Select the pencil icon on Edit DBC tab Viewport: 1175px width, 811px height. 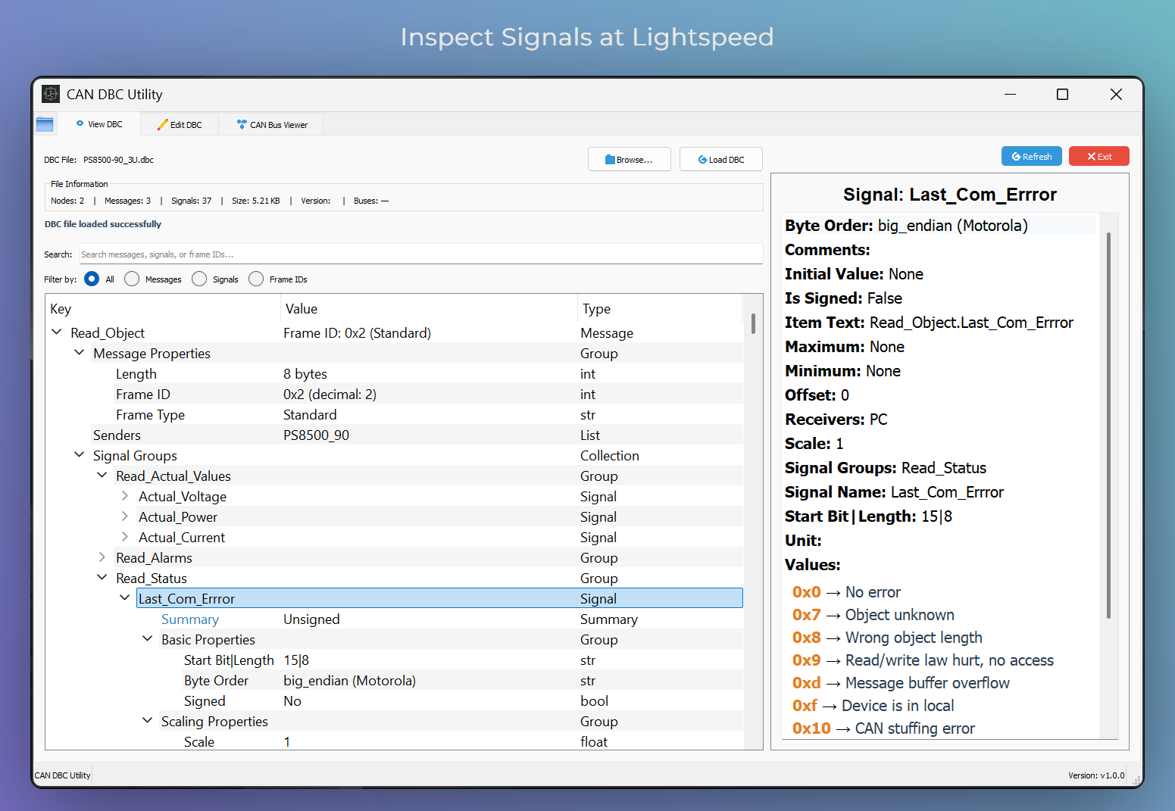tap(162, 123)
